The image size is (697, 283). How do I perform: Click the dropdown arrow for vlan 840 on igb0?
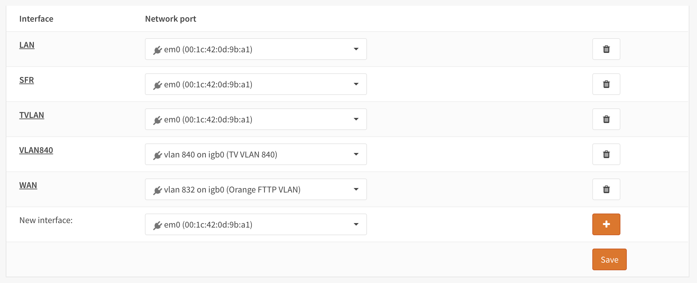(356, 154)
